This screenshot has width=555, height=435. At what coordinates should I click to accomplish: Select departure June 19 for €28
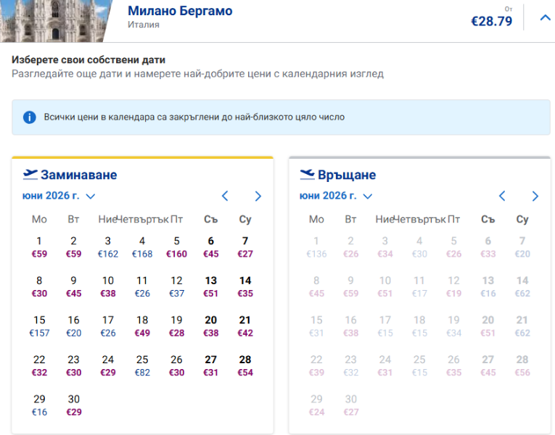click(176, 326)
